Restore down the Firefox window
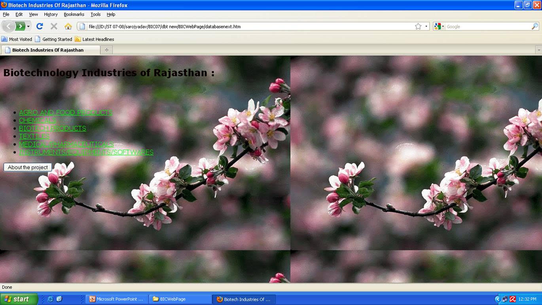Screen dimensions: 542x305 pyautogui.click(x=527, y=5)
